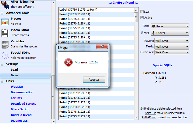193x124 pixels.
Task: Collapse the Settings section
Action: coord(2,64)
